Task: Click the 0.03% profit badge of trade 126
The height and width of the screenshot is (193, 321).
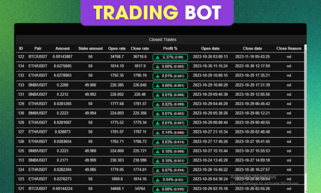Action: click(170, 142)
